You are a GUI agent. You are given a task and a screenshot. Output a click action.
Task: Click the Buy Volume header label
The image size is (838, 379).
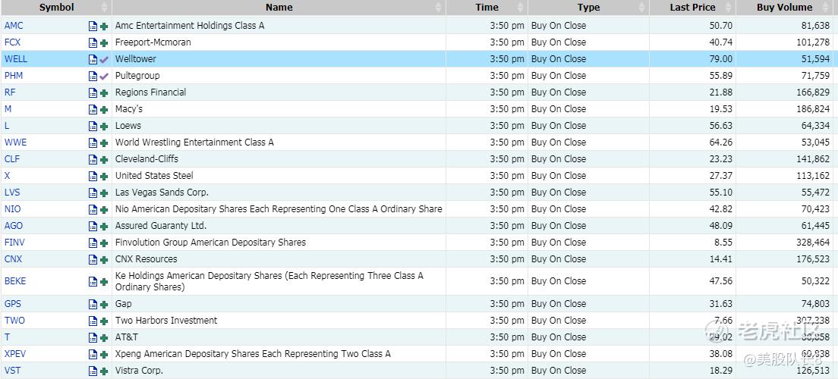785,8
